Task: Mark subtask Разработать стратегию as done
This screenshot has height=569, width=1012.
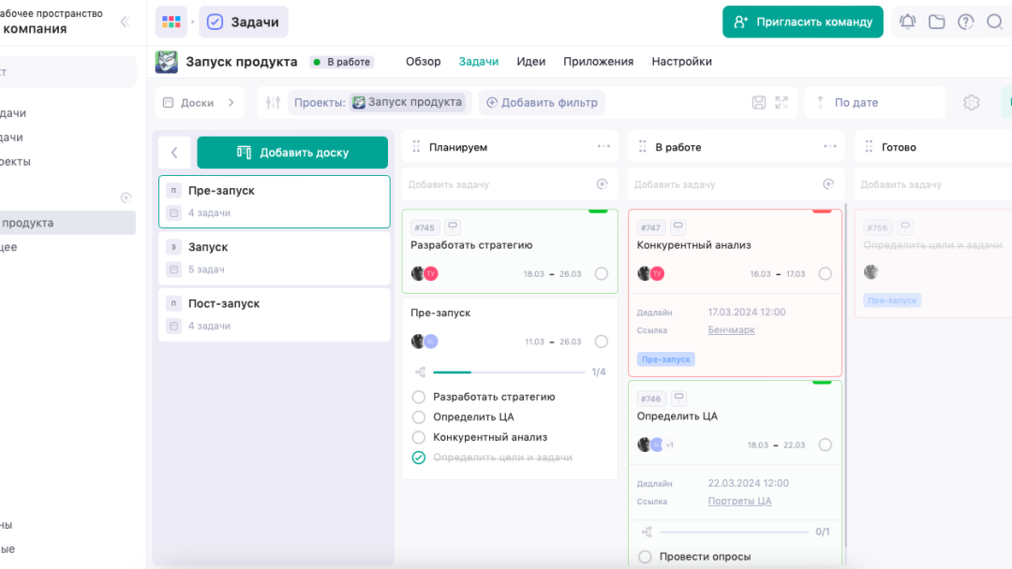Action: 419,397
